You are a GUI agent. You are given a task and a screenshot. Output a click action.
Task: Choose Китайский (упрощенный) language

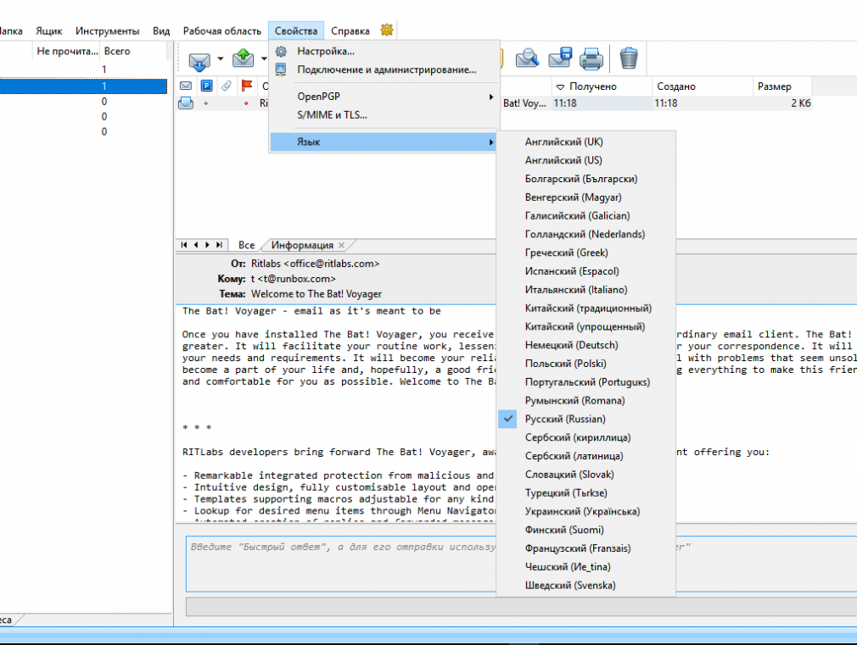pyautogui.click(x=586, y=326)
